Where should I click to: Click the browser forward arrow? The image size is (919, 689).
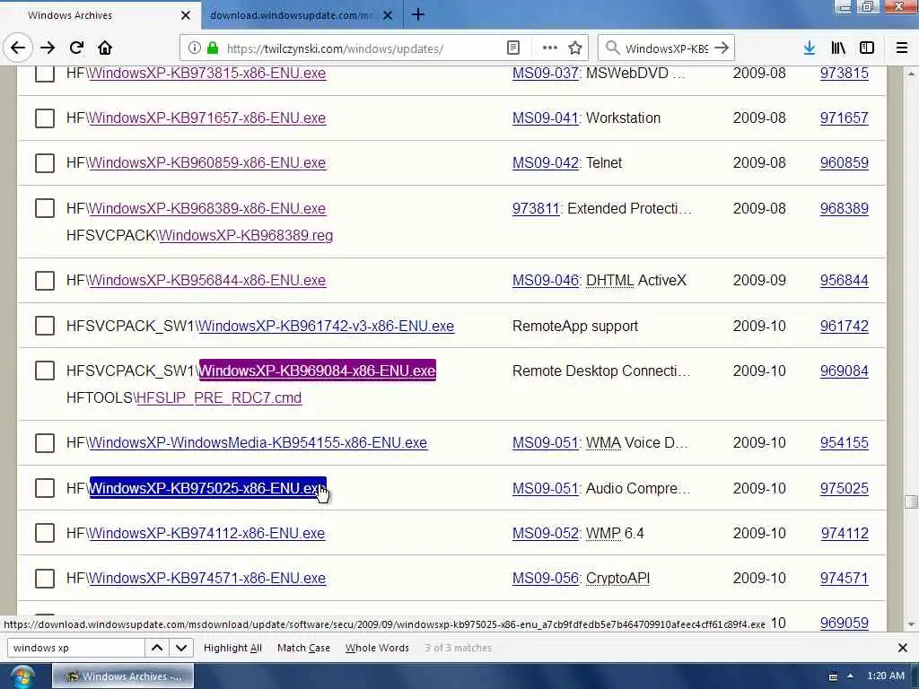click(48, 48)
